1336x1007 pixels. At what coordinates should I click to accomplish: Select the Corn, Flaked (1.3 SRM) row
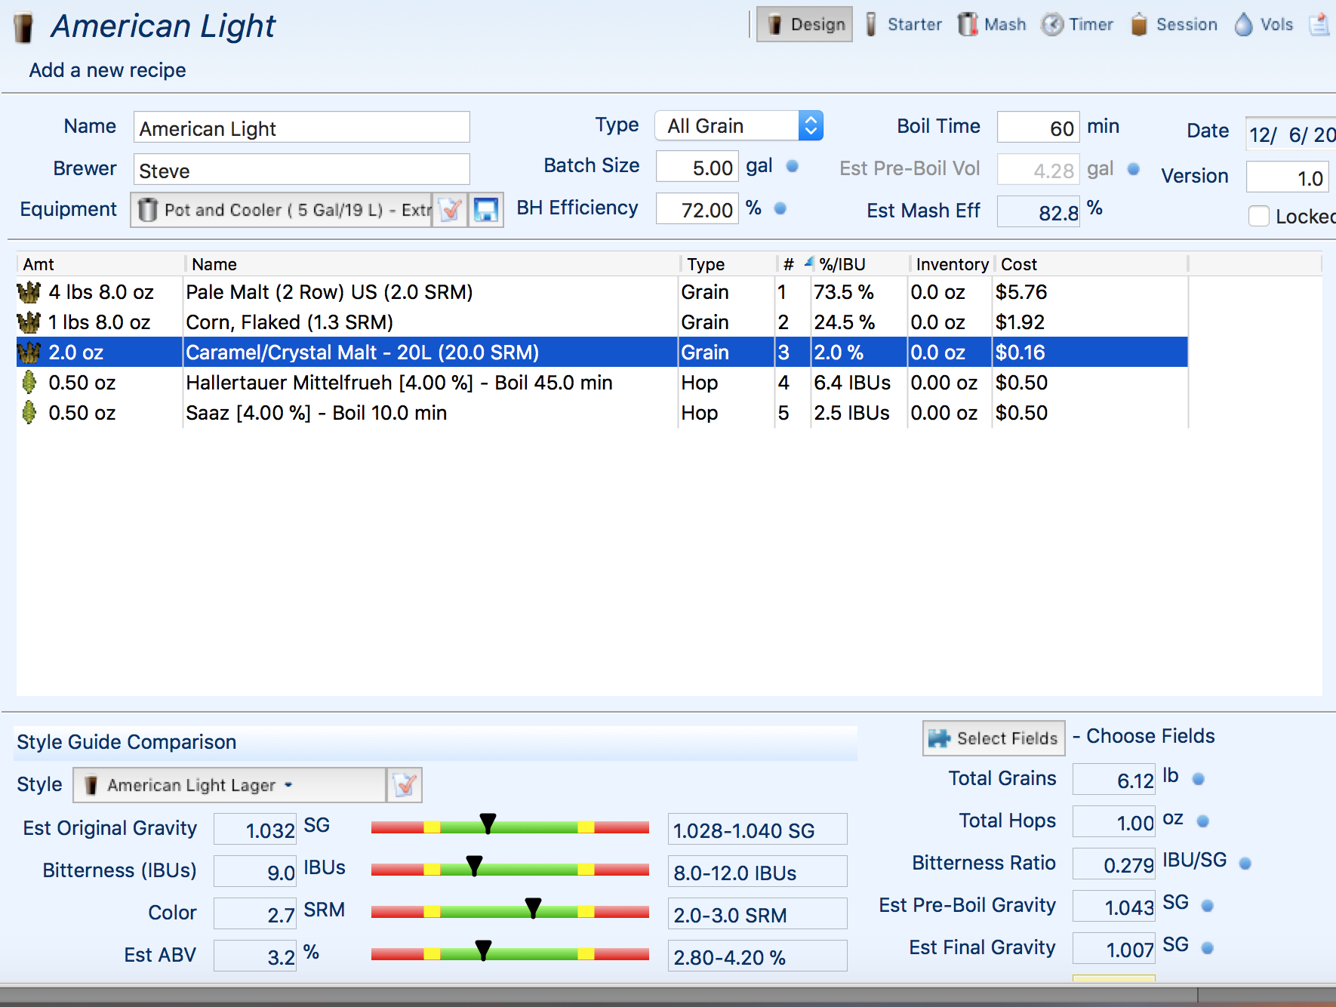pyautogui.click(x=602, y=322)
